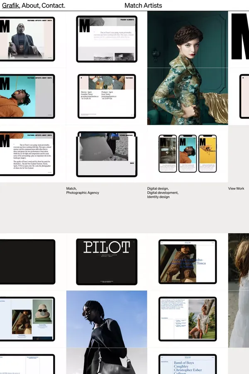The width and height of the screenshot is (249, 374).
Task: Click the first phone mockup with the interior photo
Action: coord(168,153)
